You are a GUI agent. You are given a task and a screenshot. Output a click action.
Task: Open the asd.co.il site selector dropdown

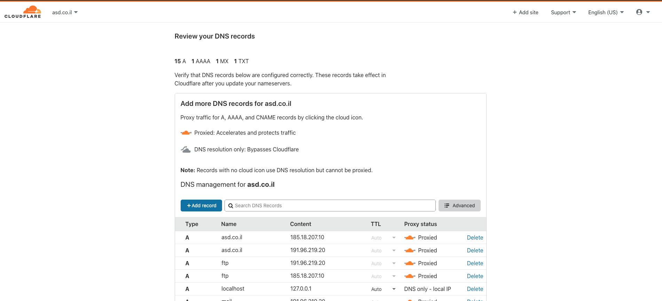tap(65, 12)
